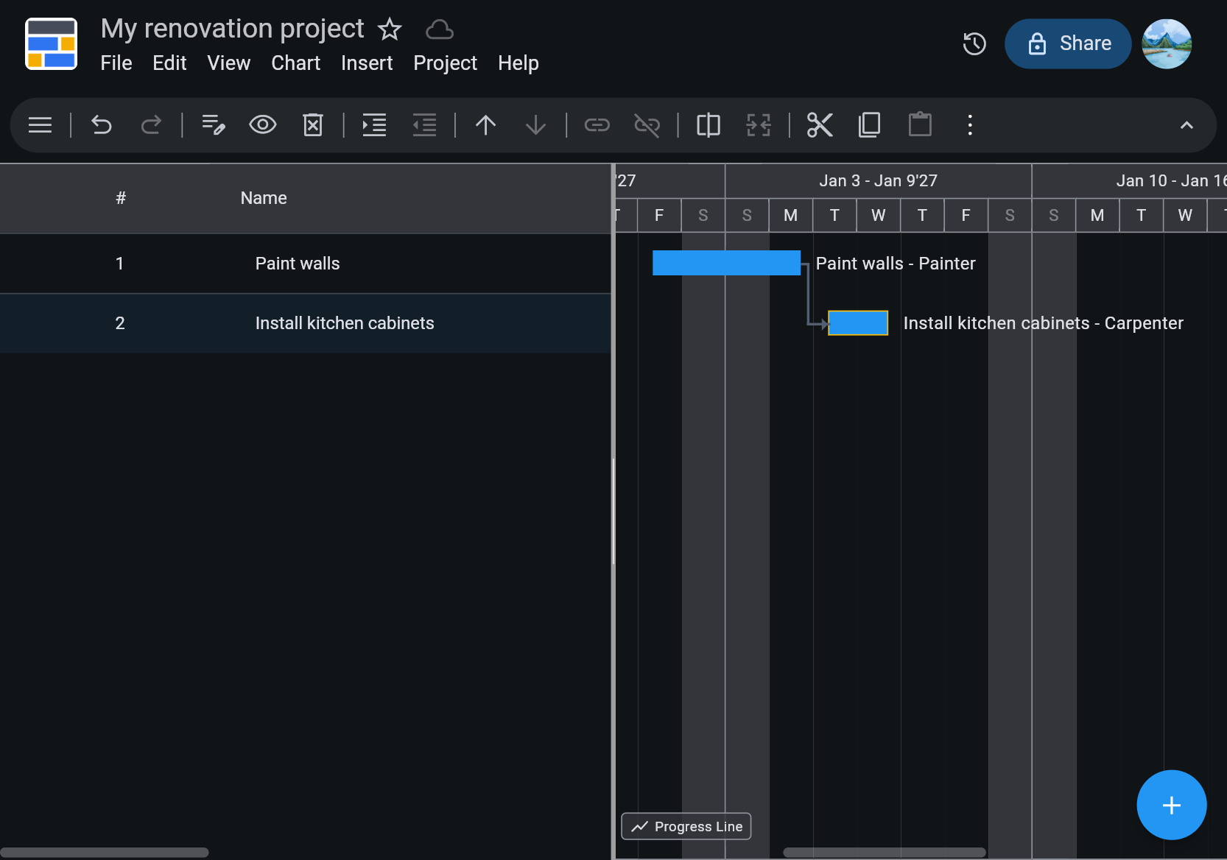Click the Gantt chart horizontal scrollbar

[884, 852]
